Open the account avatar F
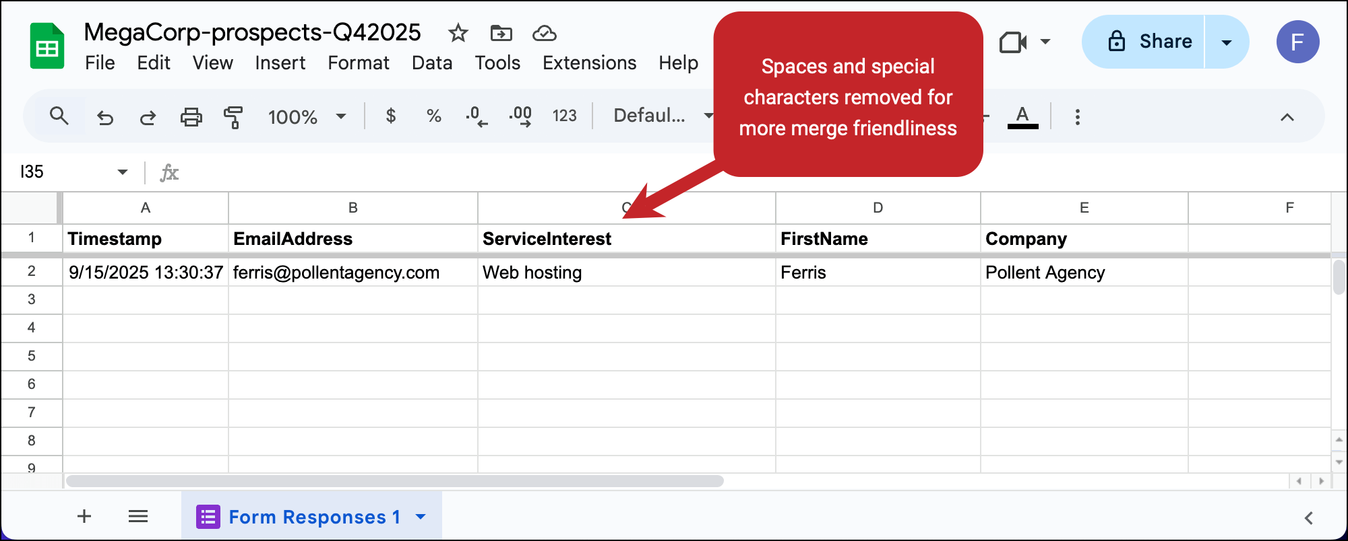 point(1297,42)
